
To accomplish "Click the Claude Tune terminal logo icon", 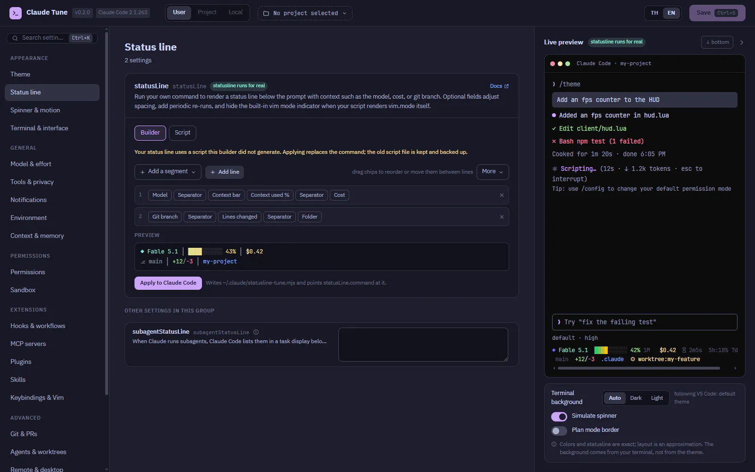I will (x=16, y=13).
